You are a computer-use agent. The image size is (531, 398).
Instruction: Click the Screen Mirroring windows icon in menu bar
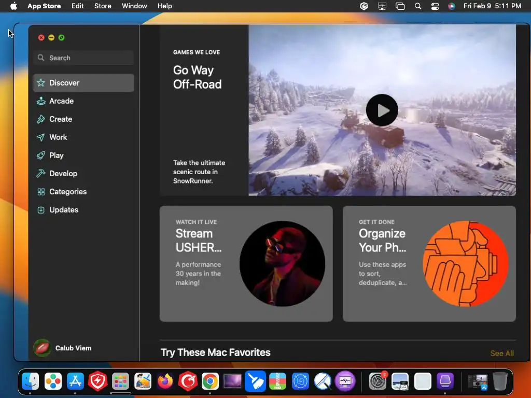[x=400, y=6]
